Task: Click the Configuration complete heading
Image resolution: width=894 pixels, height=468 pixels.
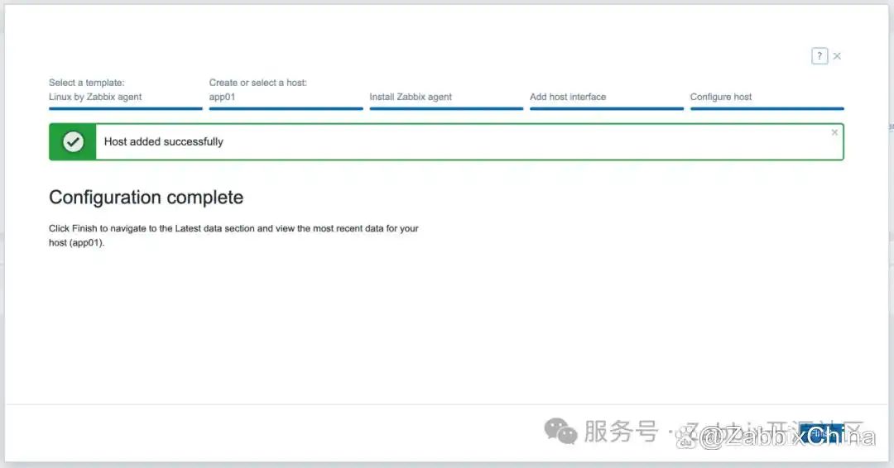Action: (x=146, y=197)
